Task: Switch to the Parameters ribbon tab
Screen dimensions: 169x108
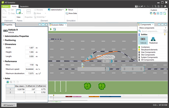Action: (x=24, y=6)
